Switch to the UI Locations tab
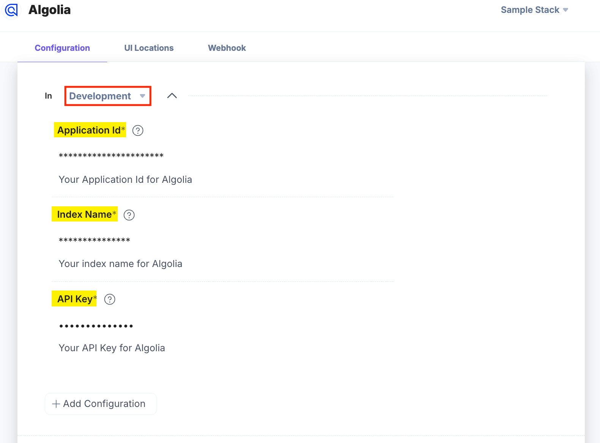The width and height of the screenshot is (600, 443). 149,48
